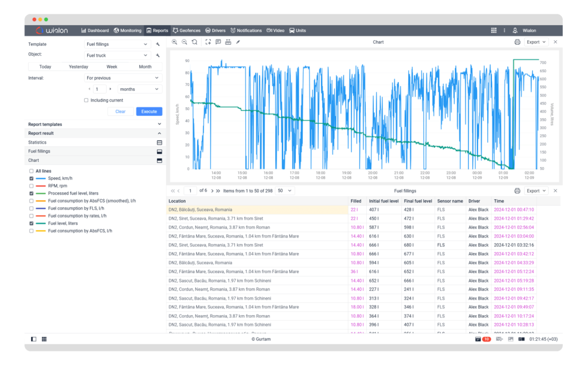Toggle the Statistics table layout icon
587x369 pixels.
pos(159,143)
